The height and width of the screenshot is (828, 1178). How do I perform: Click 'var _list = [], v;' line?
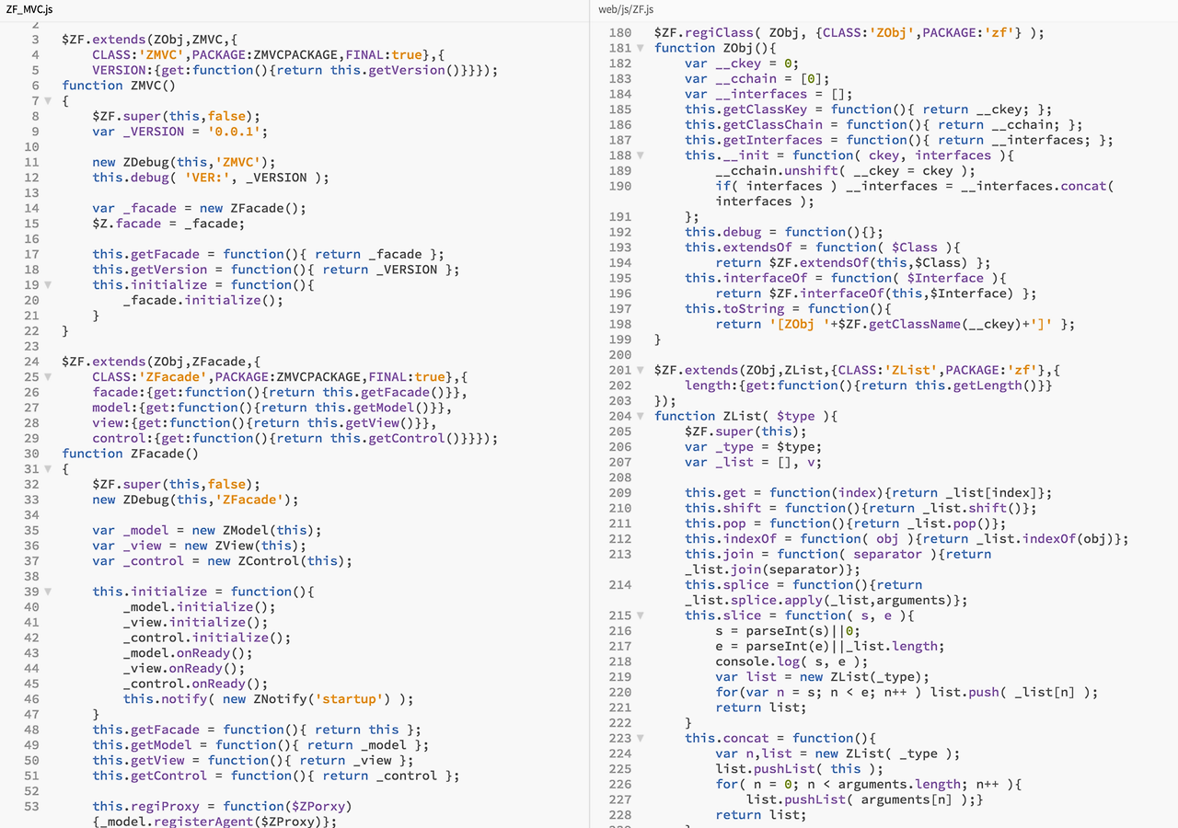(753, 462)
